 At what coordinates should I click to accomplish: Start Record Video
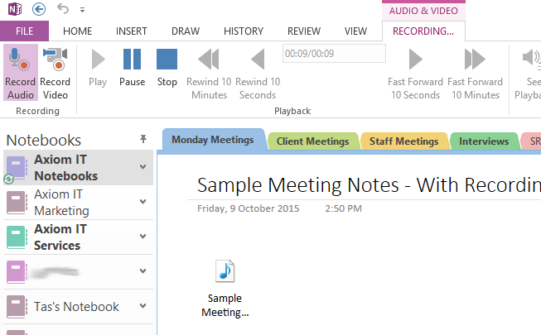click(x=56, y=73)
